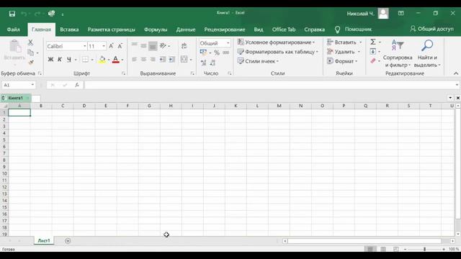Toggle bold Ж formatting
This screenshot has width=461, height=259.
[50, 60]
